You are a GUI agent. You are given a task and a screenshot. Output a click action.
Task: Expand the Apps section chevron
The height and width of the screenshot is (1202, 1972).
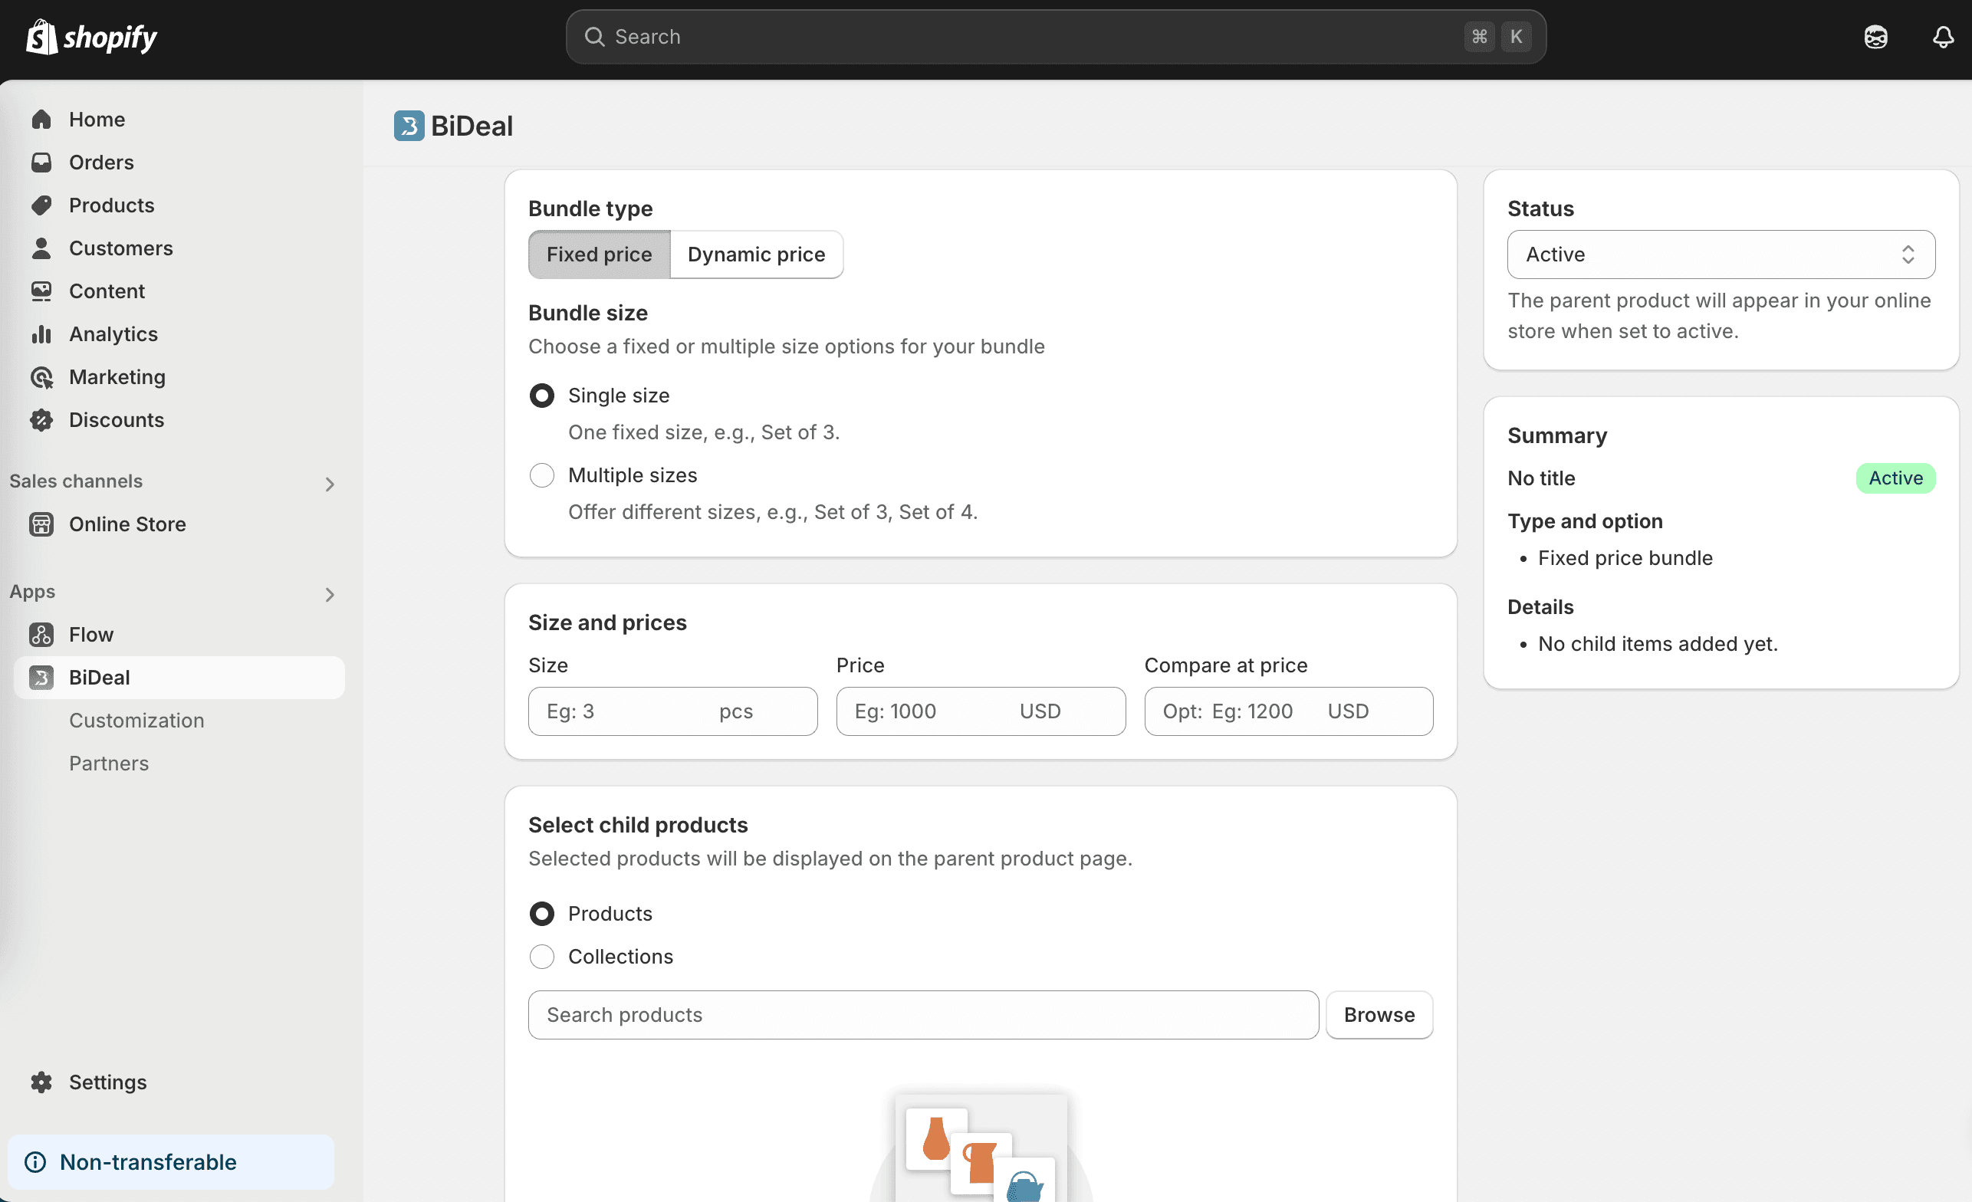(330, 595)
